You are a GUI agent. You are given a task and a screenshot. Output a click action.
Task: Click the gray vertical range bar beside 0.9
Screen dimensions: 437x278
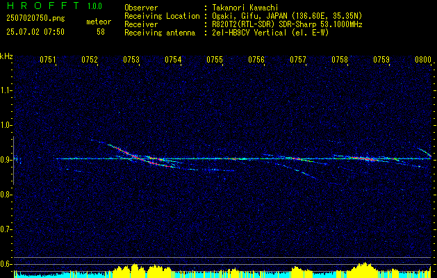(x=13, y=161)
